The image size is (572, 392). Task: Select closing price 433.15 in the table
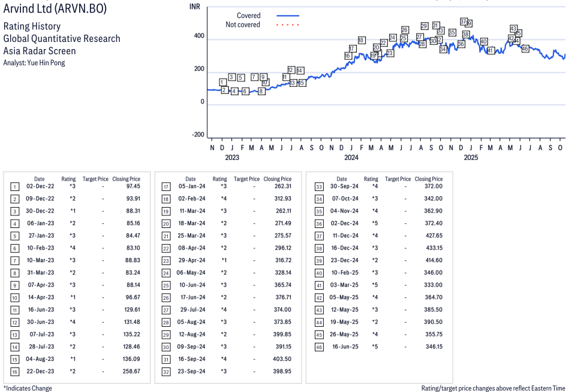428,247
